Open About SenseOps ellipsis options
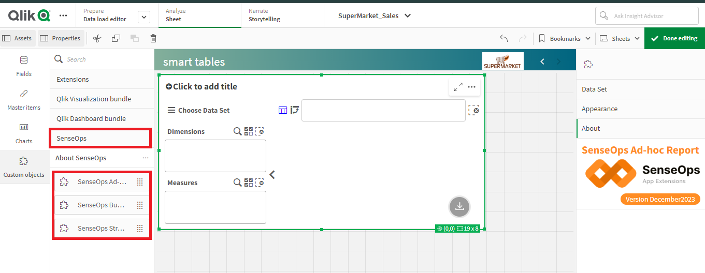The image size is (705, 273). (146, 158)
